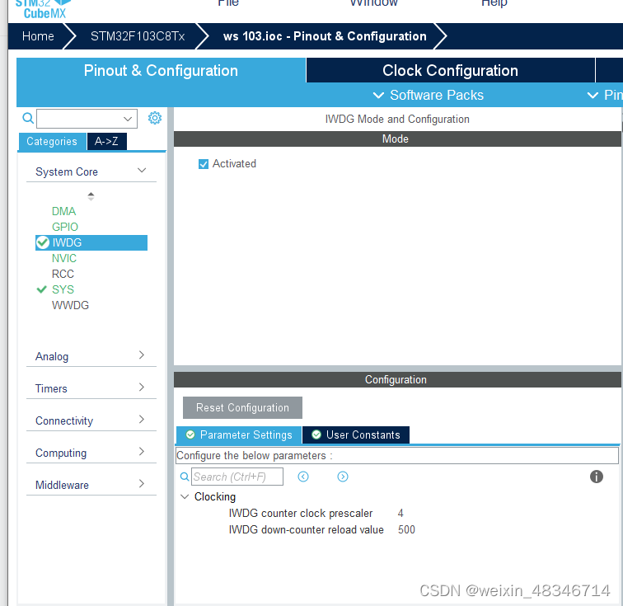Select WWDG in System Core list
The image size is (623, 606).
(70, 305)
